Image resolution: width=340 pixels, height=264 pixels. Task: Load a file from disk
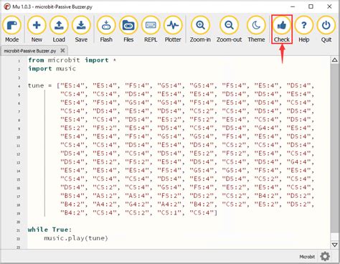59,29
